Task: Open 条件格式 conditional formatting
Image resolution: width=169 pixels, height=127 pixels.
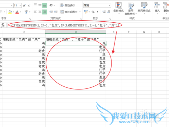Action: click(119, 8)
